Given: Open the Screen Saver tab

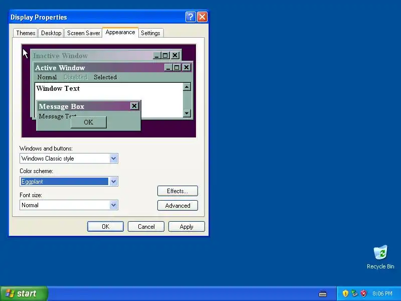Looking at the screenshot, I should pyautogui.click(x=83, y=33).
